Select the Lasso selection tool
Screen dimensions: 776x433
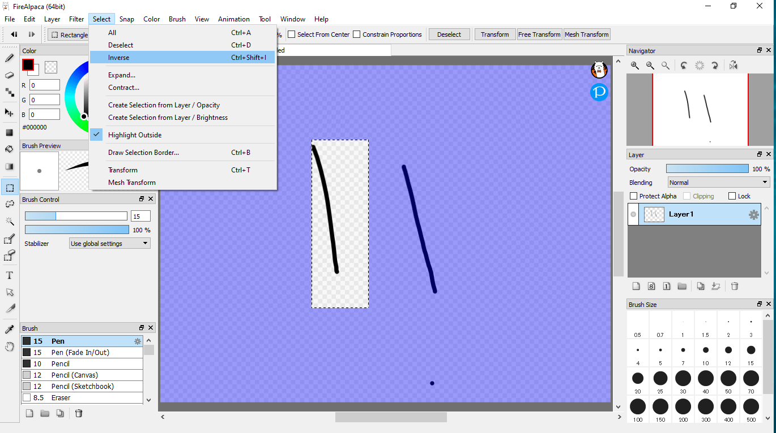9,204
